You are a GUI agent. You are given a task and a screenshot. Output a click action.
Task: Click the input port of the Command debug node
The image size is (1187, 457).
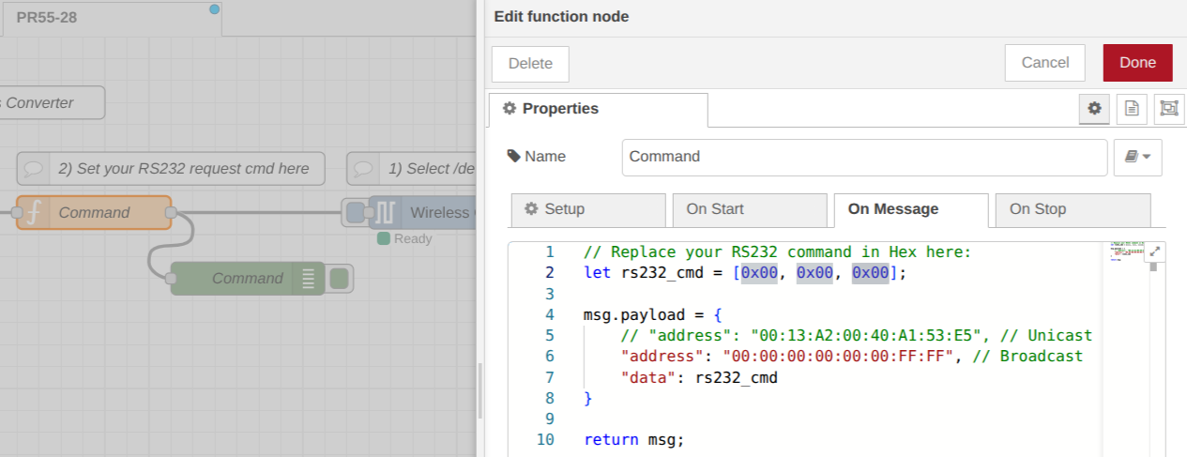[171, 279]
